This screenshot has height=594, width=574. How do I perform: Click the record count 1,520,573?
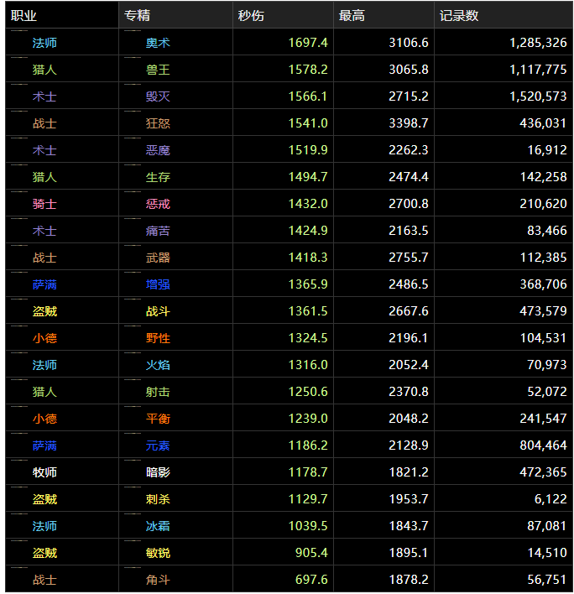point(539,96)
